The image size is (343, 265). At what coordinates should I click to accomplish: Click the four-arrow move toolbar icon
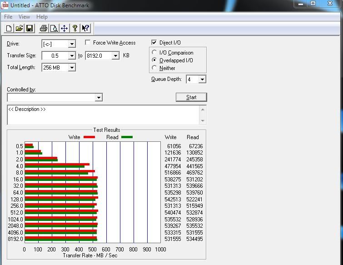point(65,28)
